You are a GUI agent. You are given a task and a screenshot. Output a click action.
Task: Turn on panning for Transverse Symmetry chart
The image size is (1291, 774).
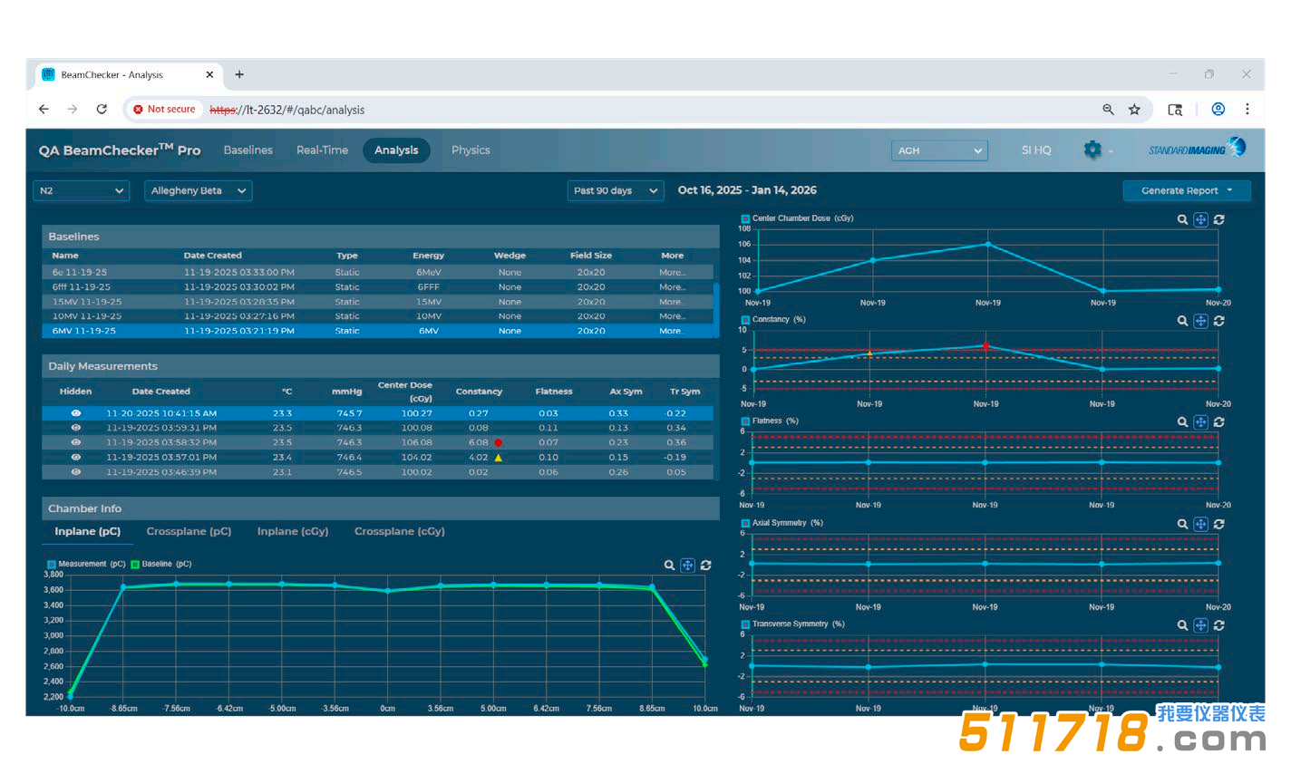(x=1200, y=625)
